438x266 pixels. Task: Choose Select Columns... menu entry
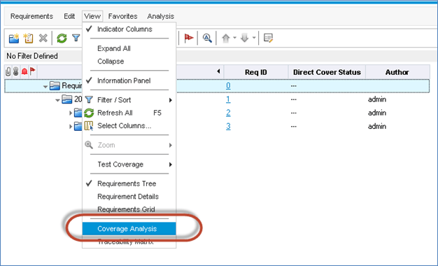pos(129,126)
